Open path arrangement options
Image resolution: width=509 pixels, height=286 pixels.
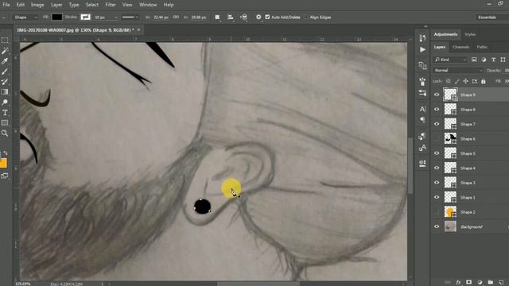[x=244, y=17]
